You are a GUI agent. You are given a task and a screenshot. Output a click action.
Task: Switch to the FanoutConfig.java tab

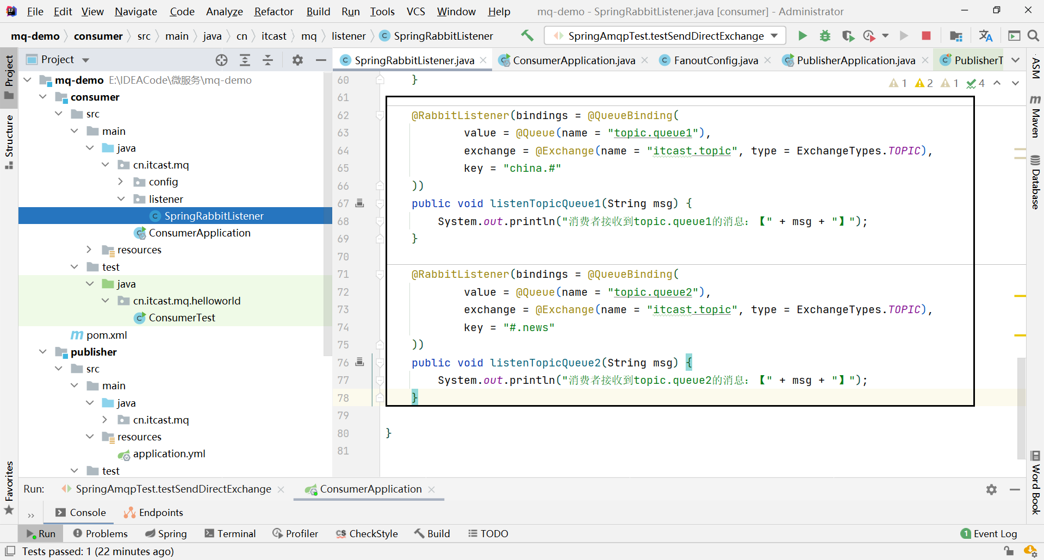[x=716, y=60]
